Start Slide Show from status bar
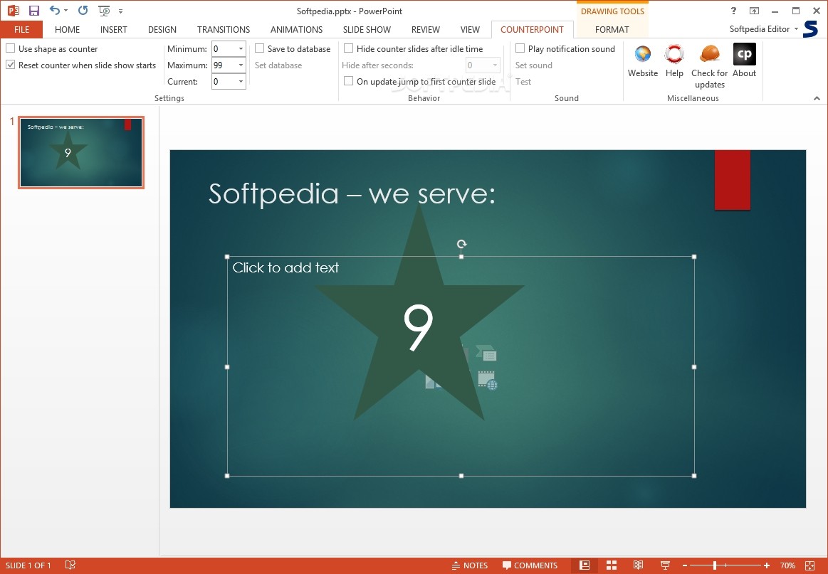Image resolution: width=828 pixels, height=574 pixels. point(665,565)
